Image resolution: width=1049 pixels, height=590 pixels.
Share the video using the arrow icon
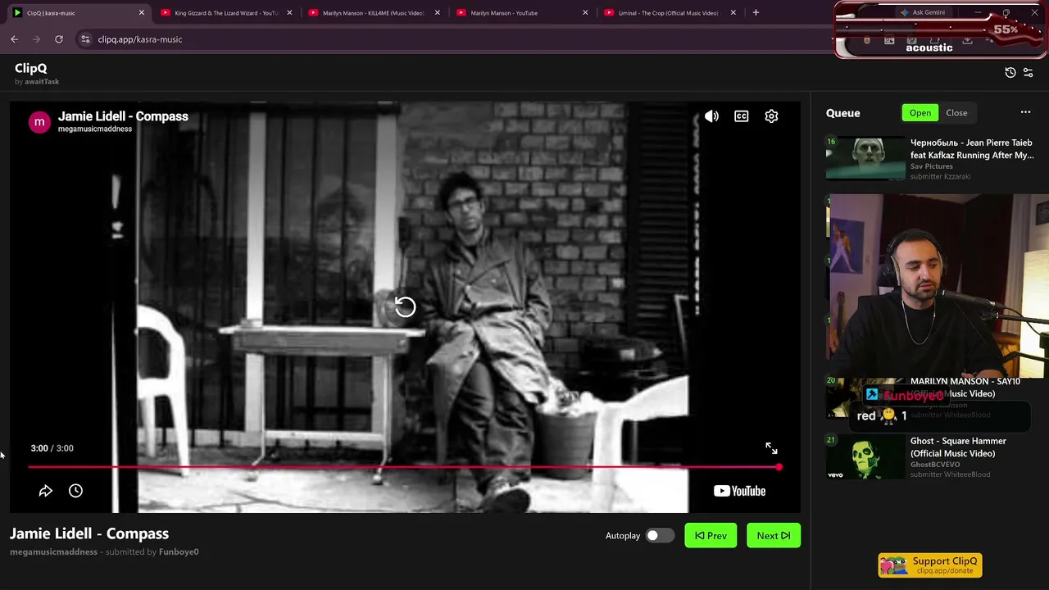[x=46, y=491]
